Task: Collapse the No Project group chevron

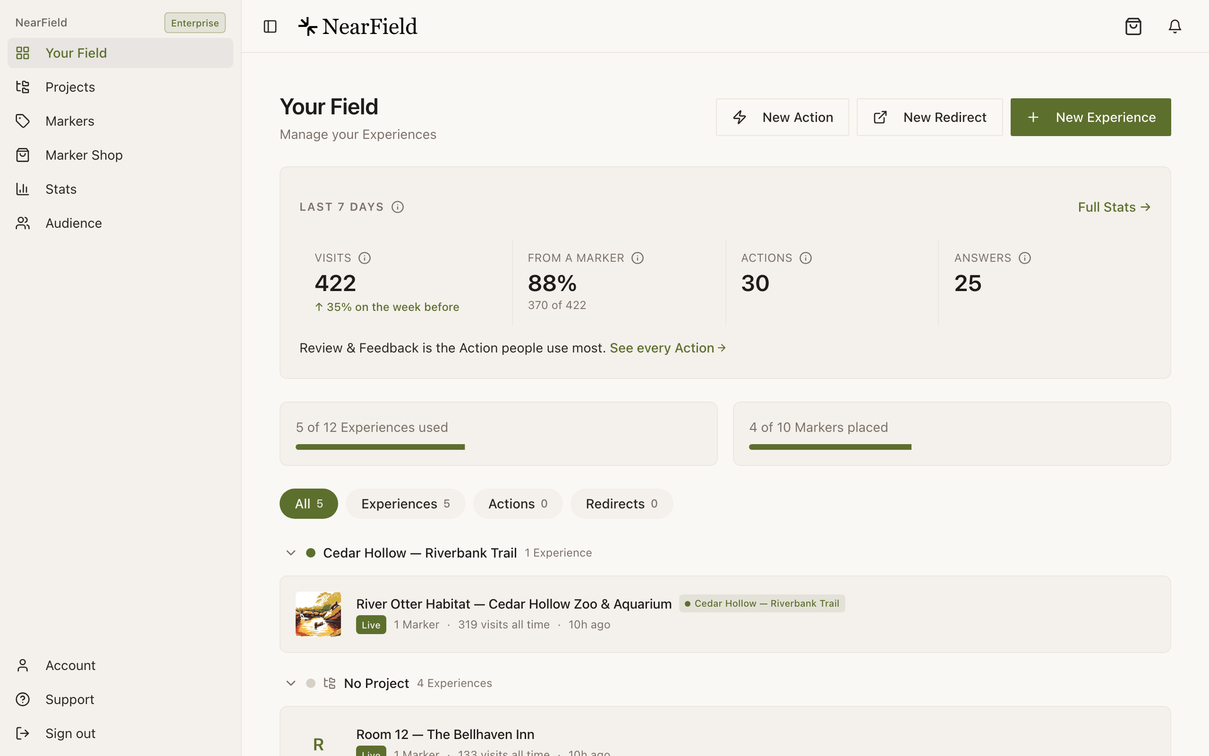Action: click(291, 683)
